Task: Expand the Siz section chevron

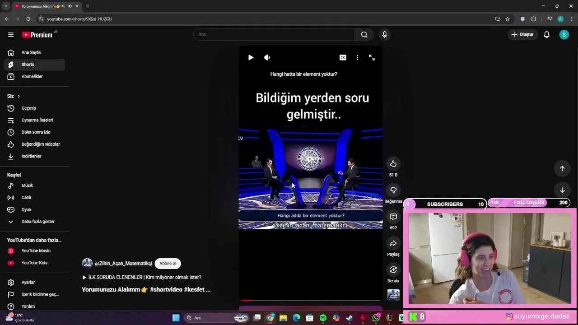Action: (19, 96)
